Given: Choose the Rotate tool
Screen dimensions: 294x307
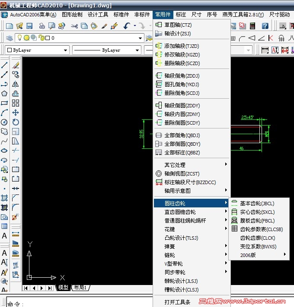Looking at the screenshot, I should click(16, 122).
